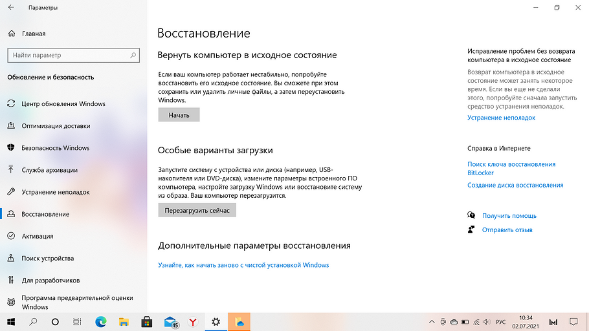Select Оптимизация доставки in sidebar
This screenshot has width=589, height=331.
[x=56, y=126]
